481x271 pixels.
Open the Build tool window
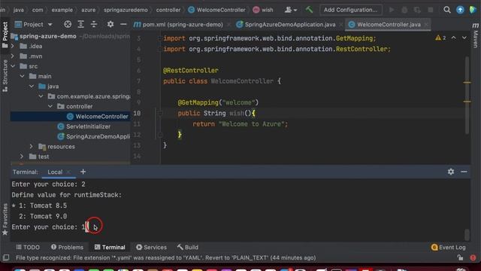point(188,247)
